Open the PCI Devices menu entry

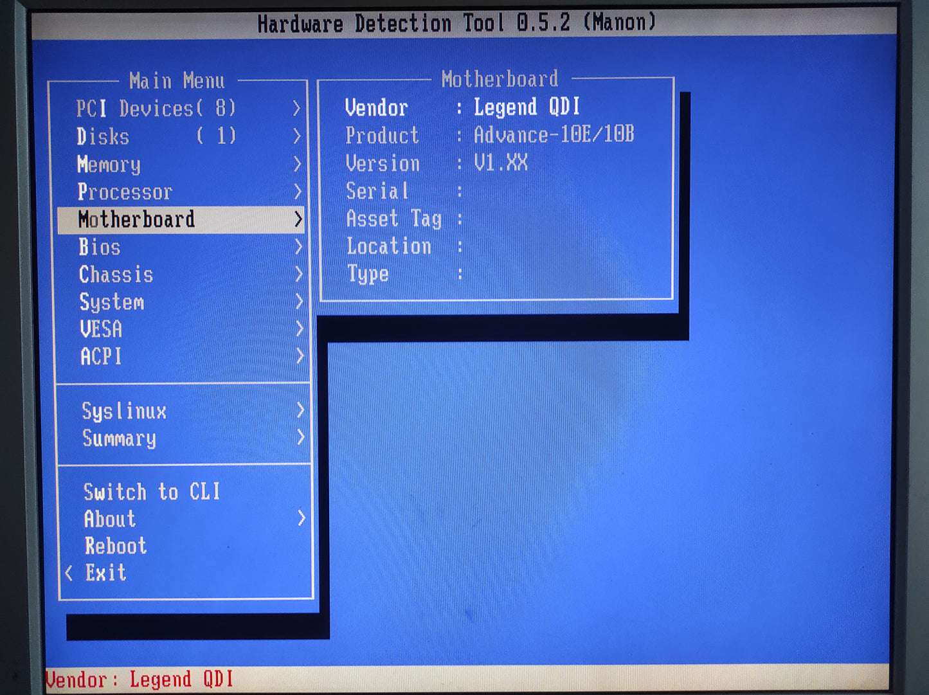(x=156, y=109)
